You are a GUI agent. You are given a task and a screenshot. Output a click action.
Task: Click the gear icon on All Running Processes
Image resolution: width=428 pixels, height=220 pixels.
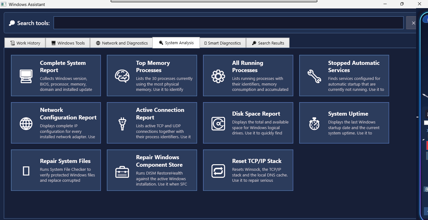click(x=218, y=76)
